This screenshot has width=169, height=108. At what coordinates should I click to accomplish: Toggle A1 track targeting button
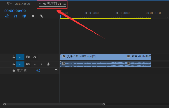click(20, 64)
